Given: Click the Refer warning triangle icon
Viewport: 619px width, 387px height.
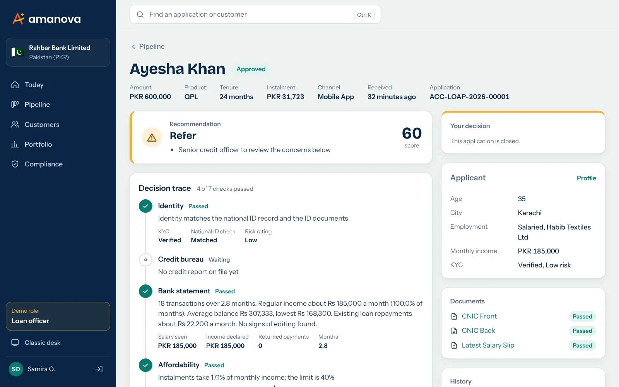Looking at the screenshot, I should pyautogui.click(x=152, y=137).
